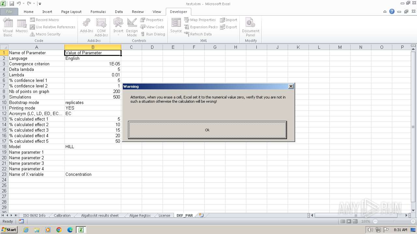This screenshot has height=234, width=417.
Task: Click the zoom slider
Action: pyautogui.click(x=394, y=221)
